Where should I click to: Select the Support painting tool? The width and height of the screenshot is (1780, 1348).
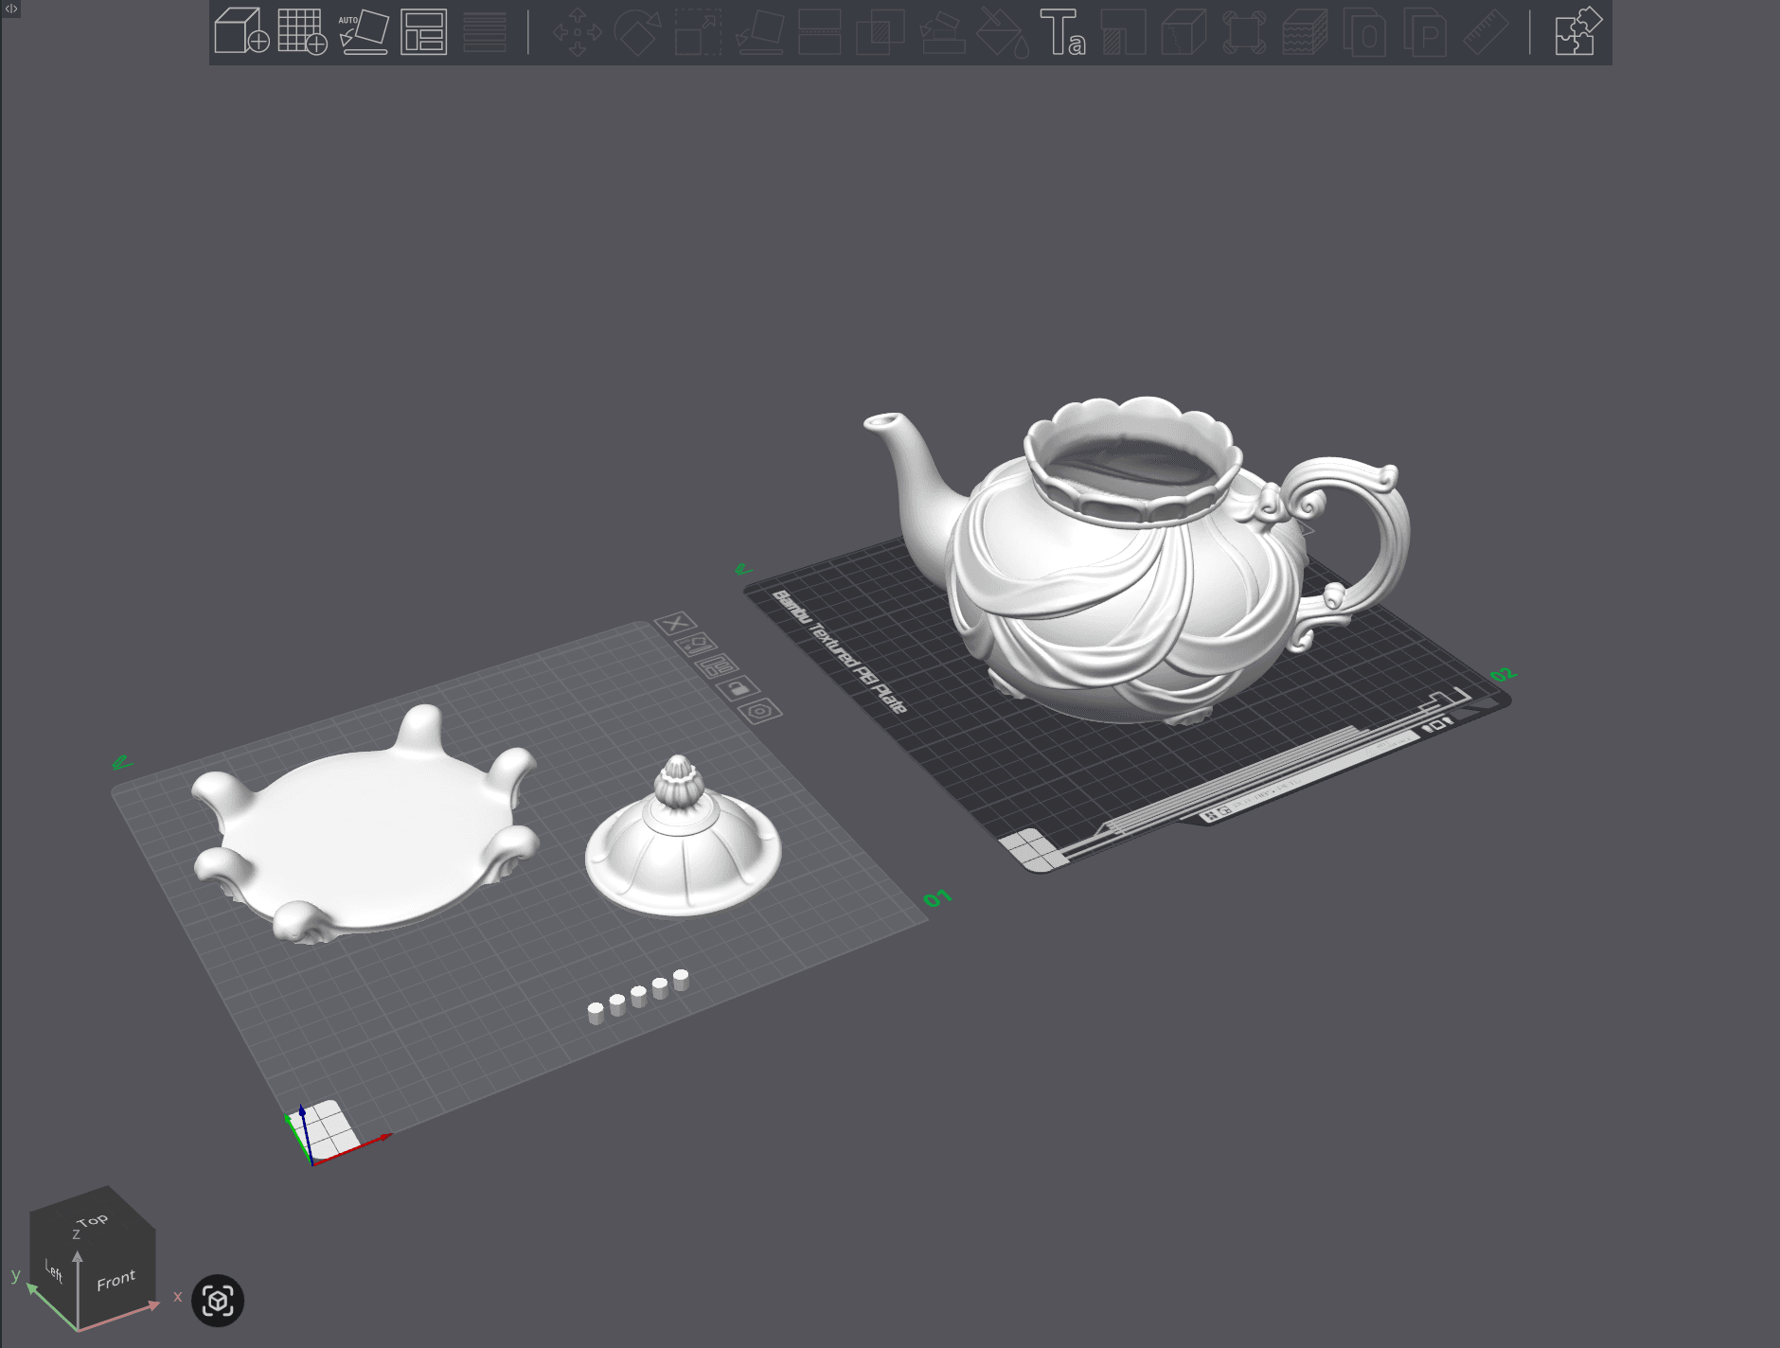942,31
